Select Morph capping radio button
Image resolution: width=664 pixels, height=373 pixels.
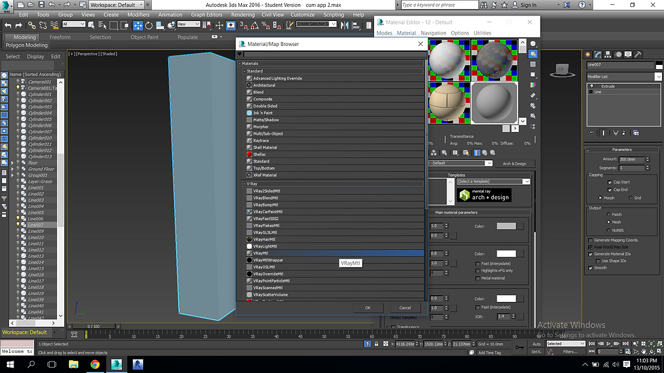(600, 198)
